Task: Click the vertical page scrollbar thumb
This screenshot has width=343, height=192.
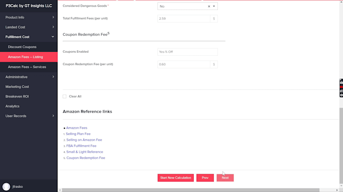Action: [x=341, y=146]
